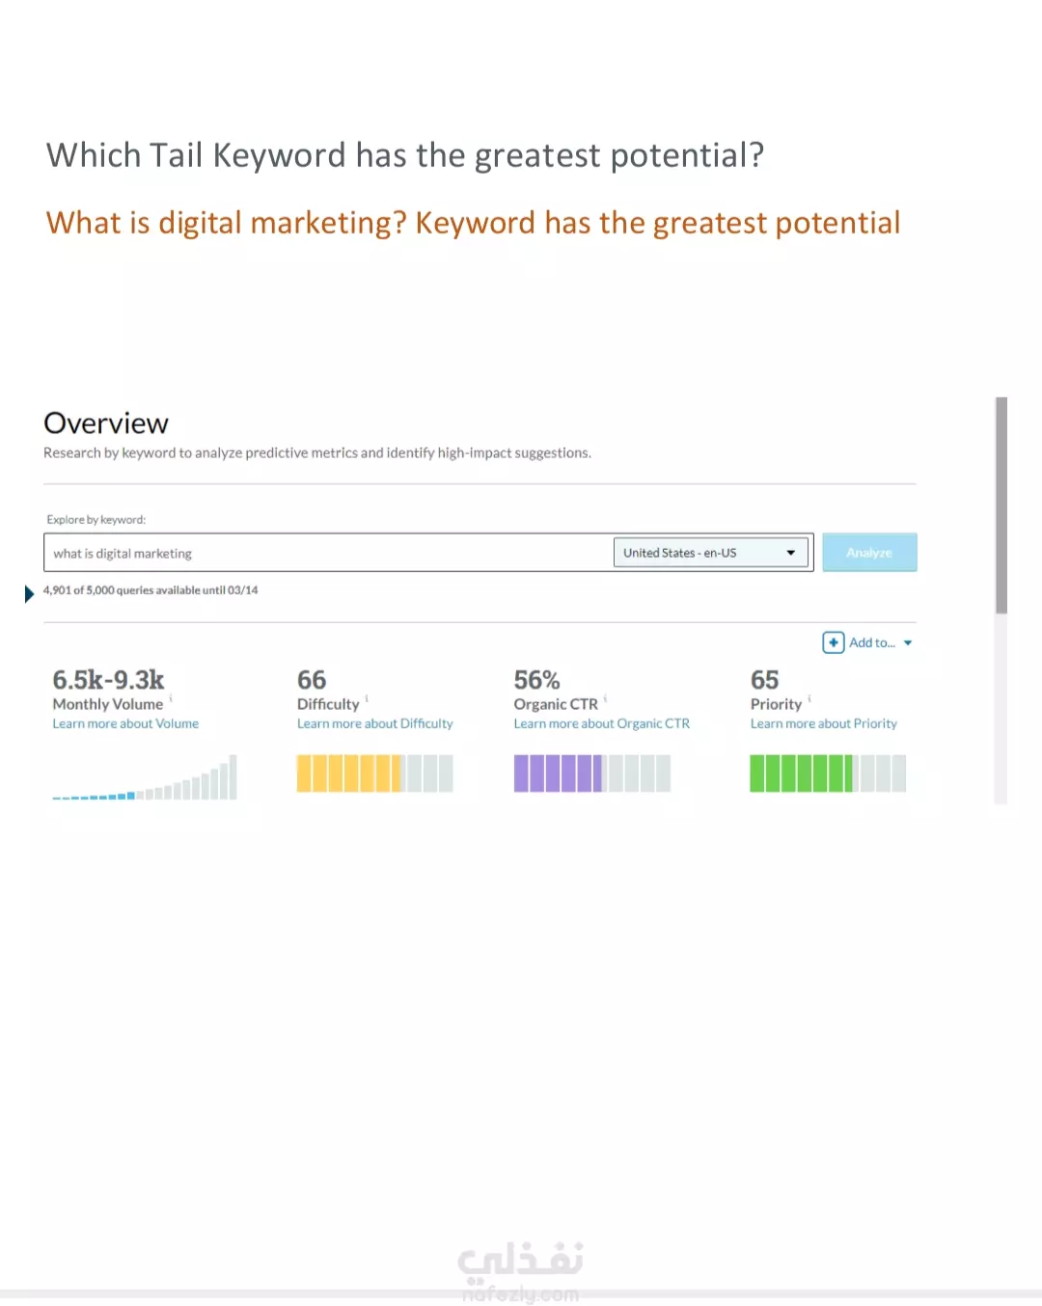Click the queries available disclosure triangle
This screenshot has height=1306, width=1042.
(29, 593)
